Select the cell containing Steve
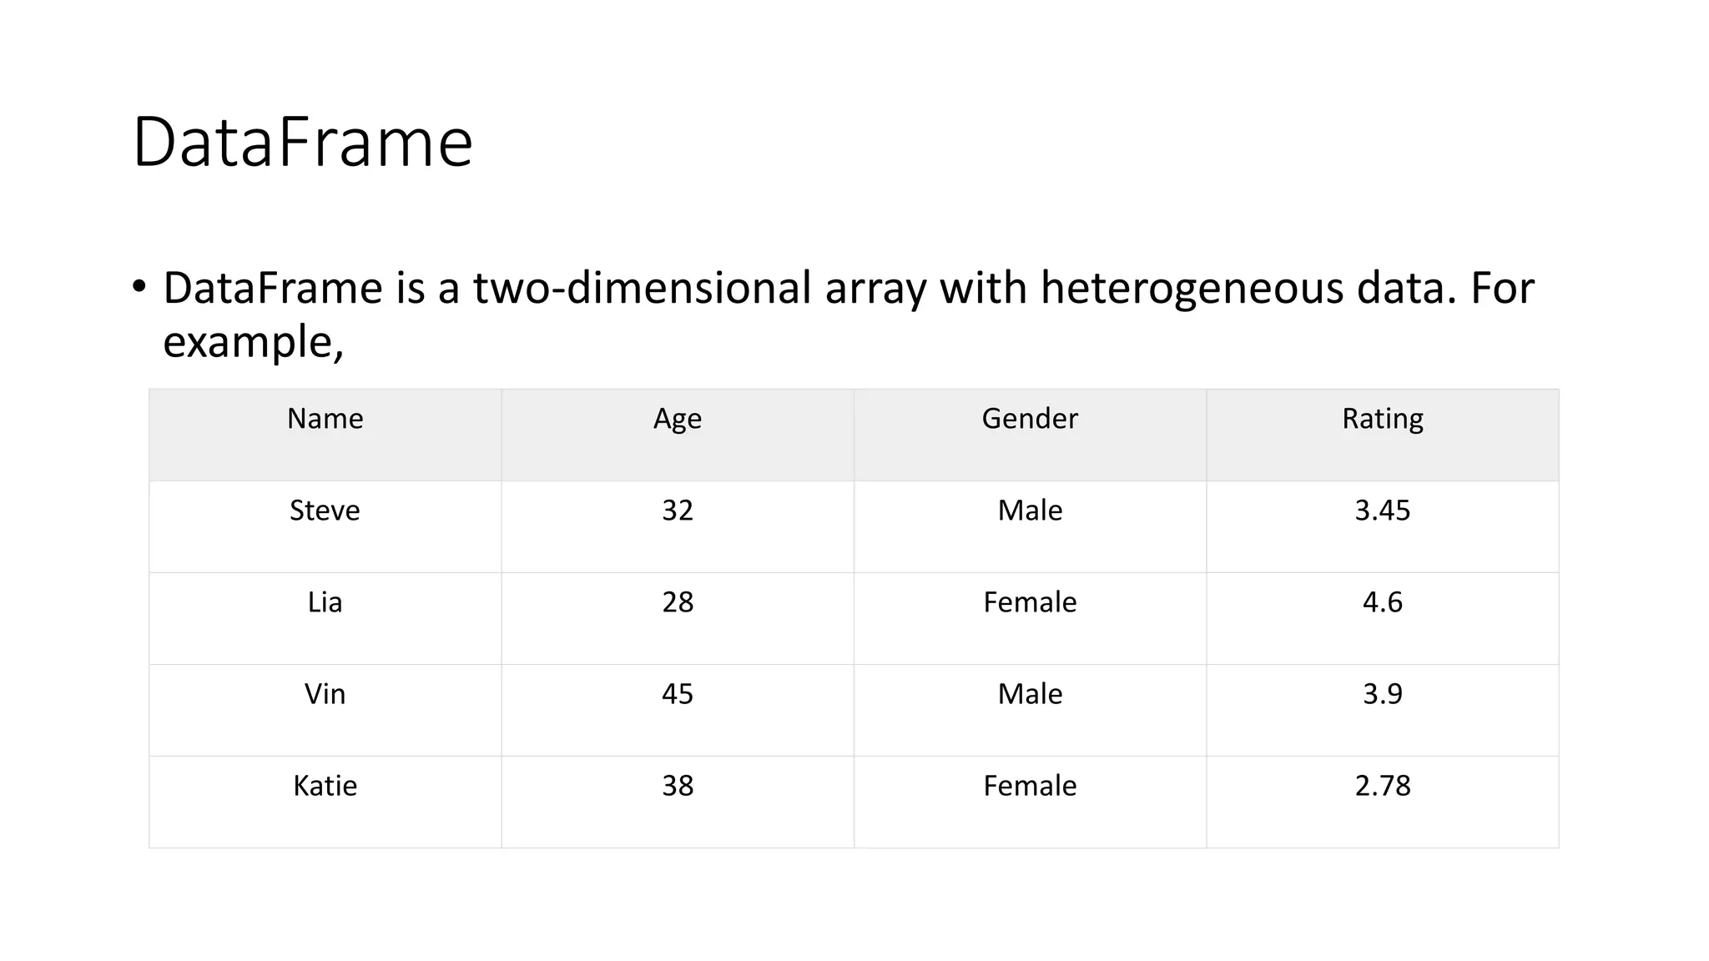The width and height of the screenshot is (1709, 961). (x=325, y=511)
